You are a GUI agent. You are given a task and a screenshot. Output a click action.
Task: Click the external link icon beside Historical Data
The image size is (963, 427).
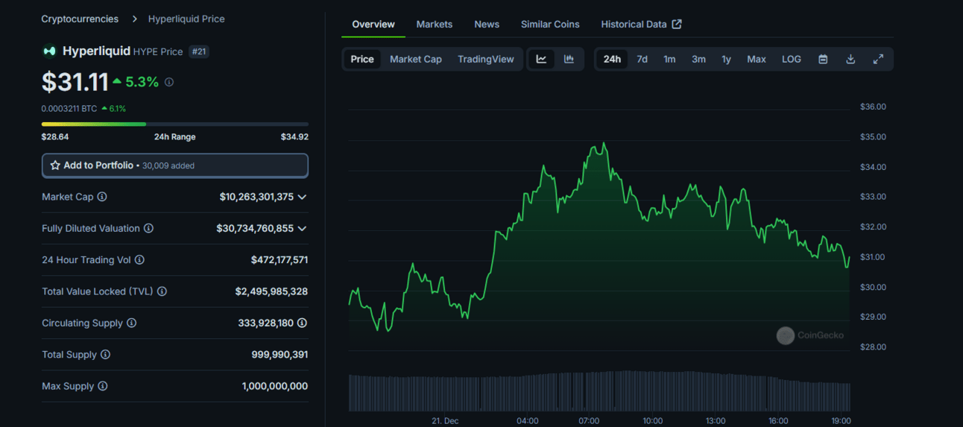677,24
